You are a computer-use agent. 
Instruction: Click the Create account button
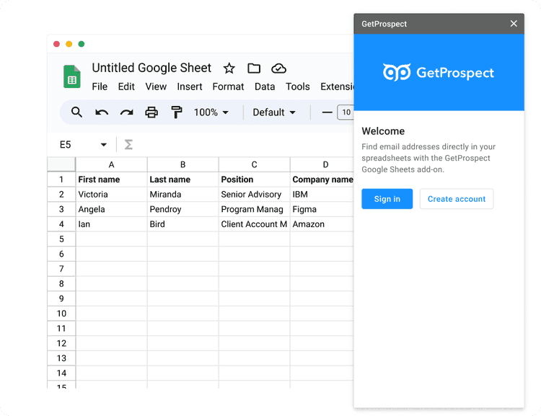pos(457,199)
